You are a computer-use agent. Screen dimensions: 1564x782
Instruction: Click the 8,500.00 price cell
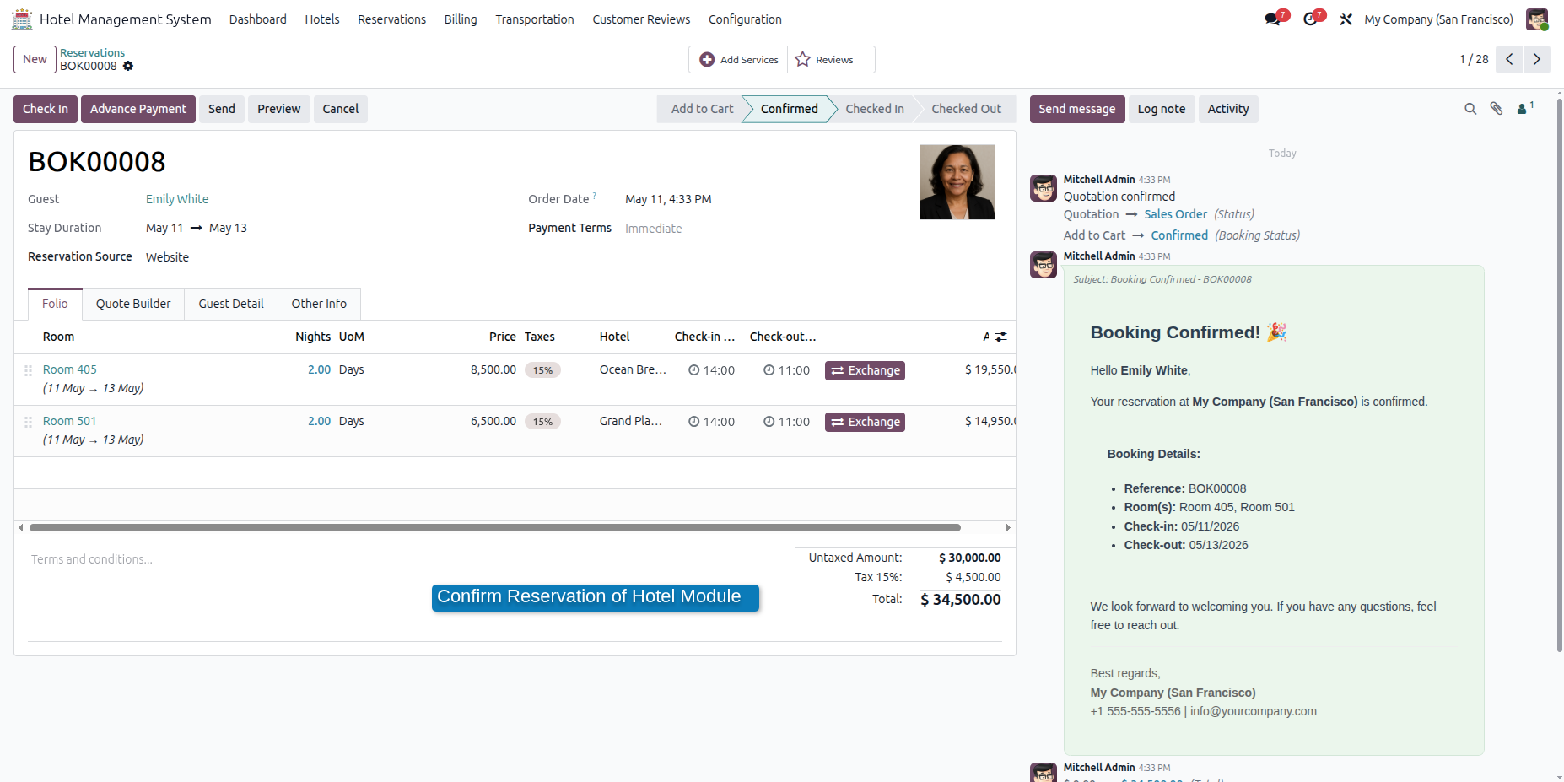point(493,369)
